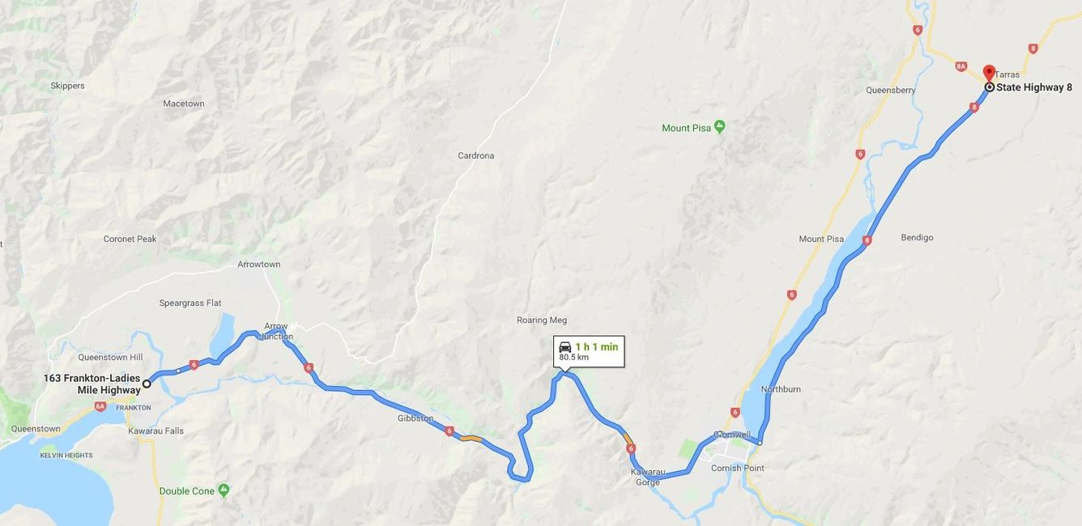This screenshot has height=526, width=1082.
Task: Click the route 6 shield near Kawarau Gorge
Action: 631,448
